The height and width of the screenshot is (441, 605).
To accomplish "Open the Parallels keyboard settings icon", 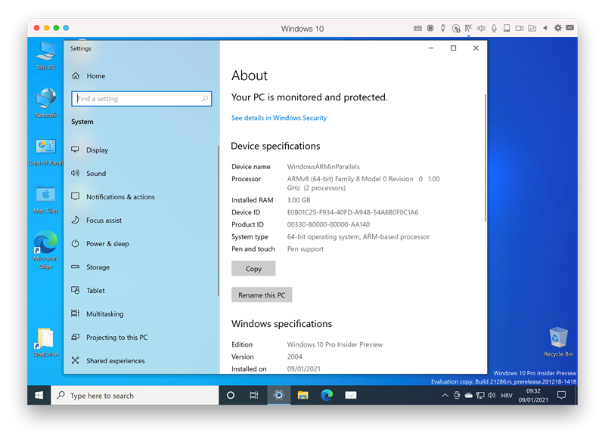I will [417, 28].
